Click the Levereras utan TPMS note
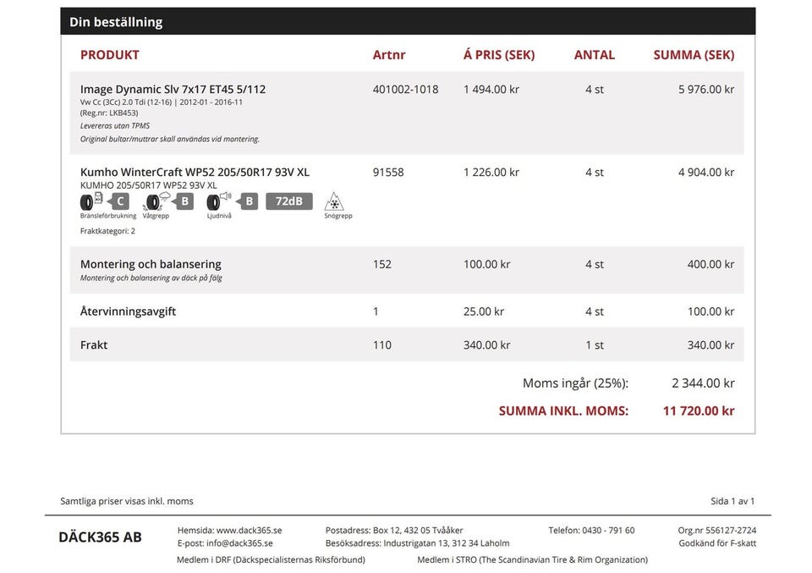 [115, 126]
